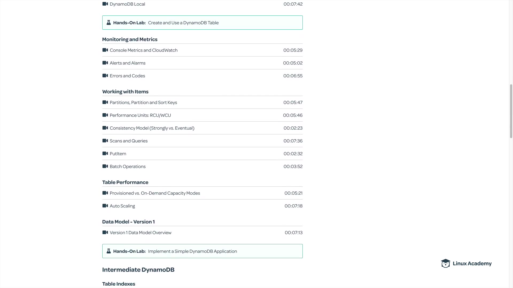Open Provisioned vs. On-Demand Capacity Modes lesson

click(x=155, y=193)
